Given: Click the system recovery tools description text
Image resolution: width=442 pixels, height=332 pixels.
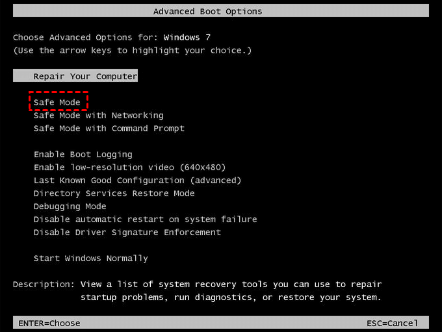Looking at the screenshot, I should pyautogui.click(x=231, y=291).
